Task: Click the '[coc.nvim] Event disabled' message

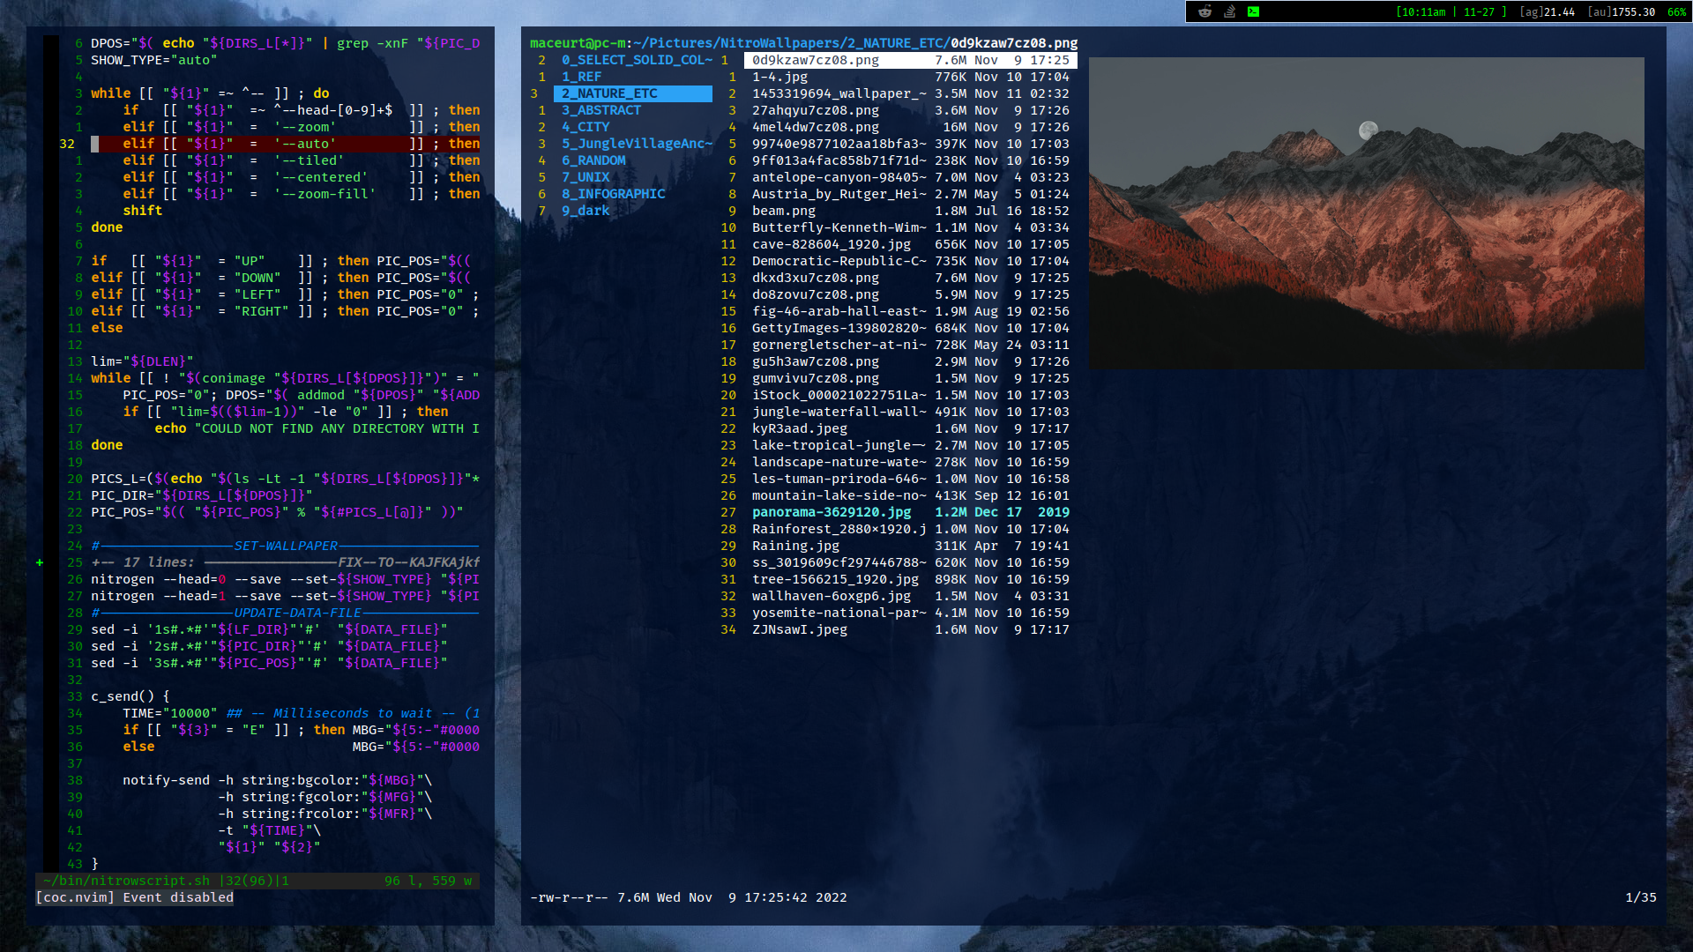Action: click(135, 897)
